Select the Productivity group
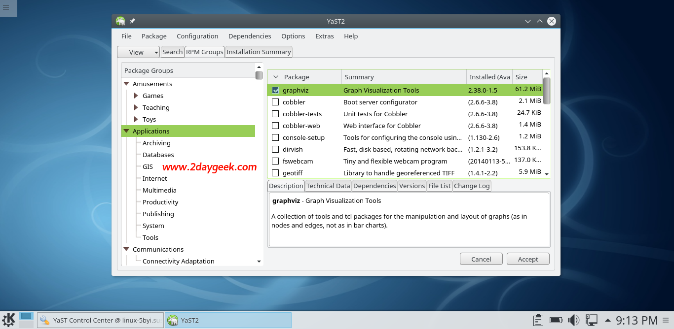 tap(160, 202)
